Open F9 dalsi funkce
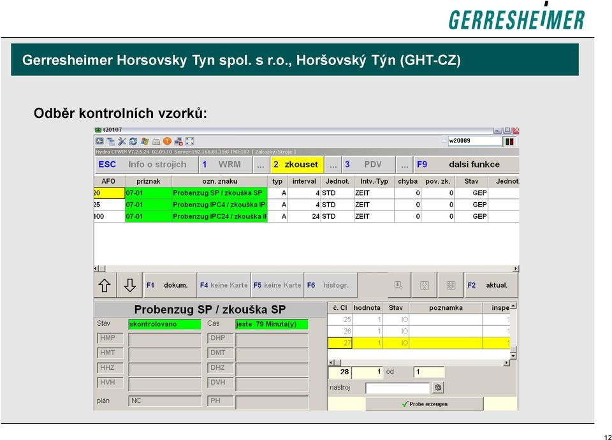The width and height of the screenshot is (612, 440). tap(466, 165)
